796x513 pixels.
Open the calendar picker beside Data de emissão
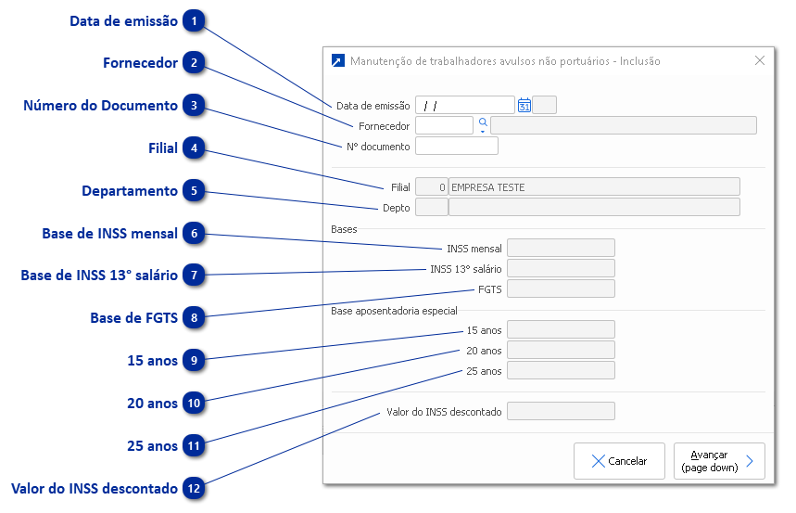coord(524,105)
